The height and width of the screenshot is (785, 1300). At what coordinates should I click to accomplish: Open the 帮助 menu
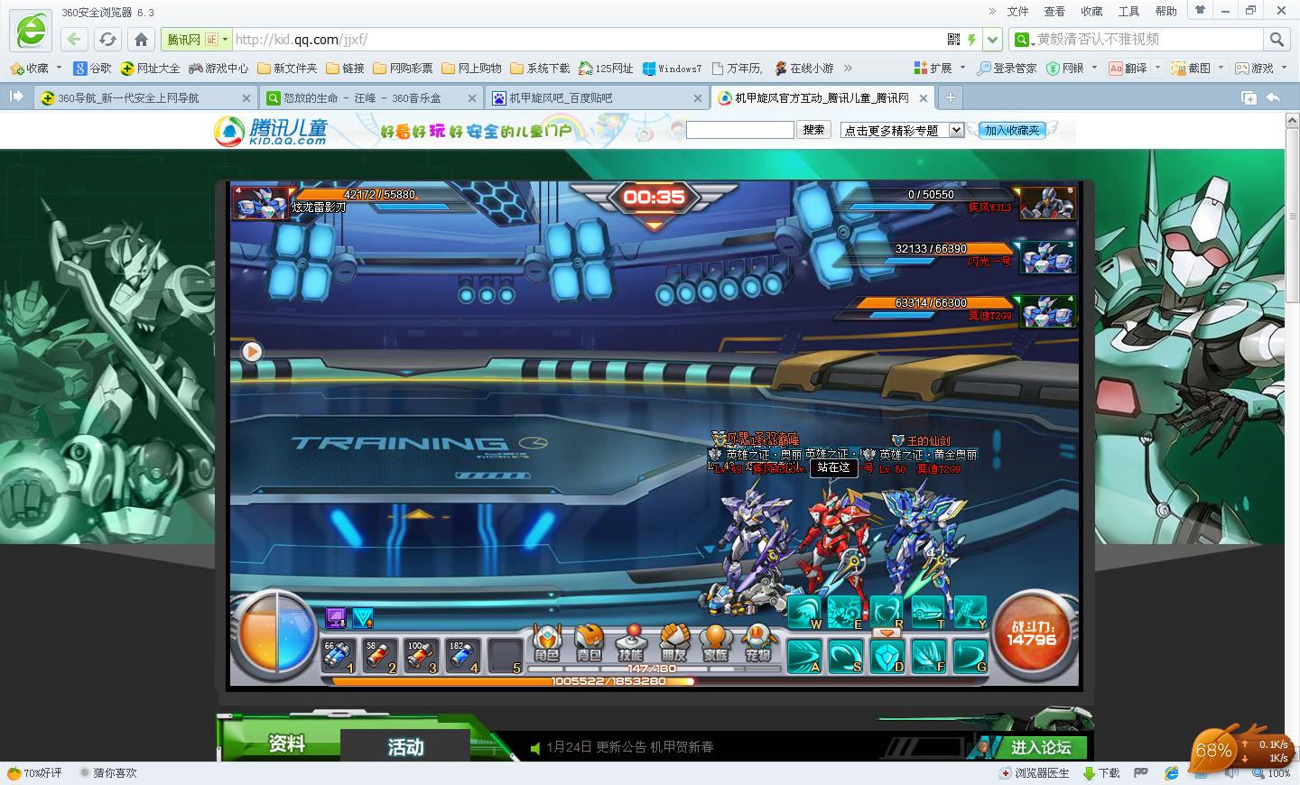(1165, 12)
